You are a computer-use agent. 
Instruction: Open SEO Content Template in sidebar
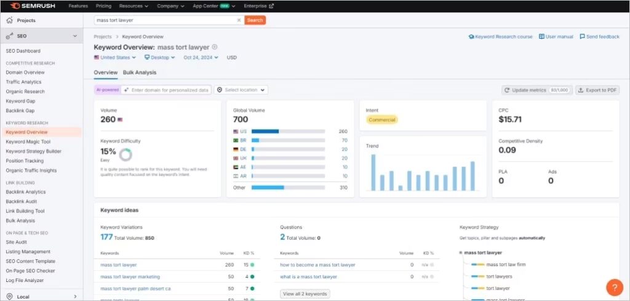31,261
